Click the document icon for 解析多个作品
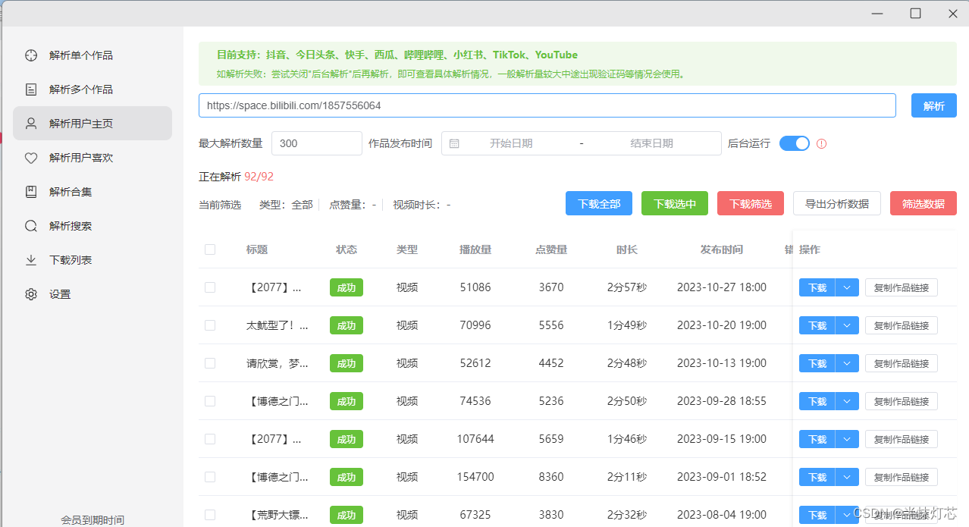 tap(31, 89)
